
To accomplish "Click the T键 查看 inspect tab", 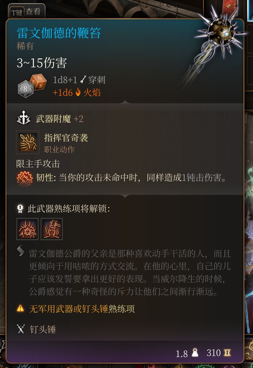I will pyautogui.click(x=26, y=12).
